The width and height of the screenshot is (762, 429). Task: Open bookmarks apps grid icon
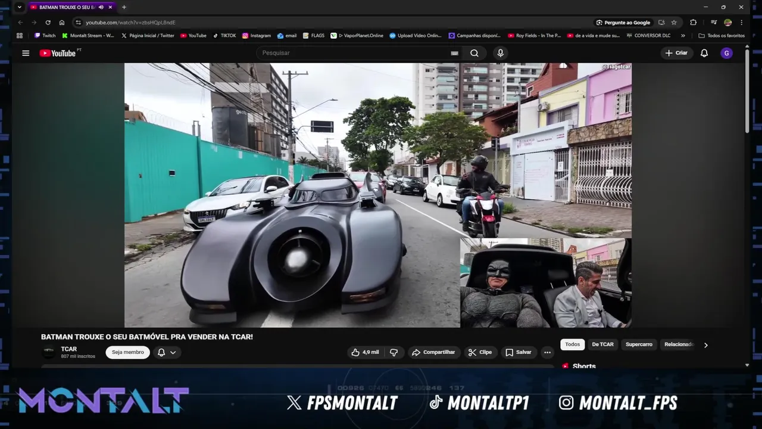(x=20, y=36)
